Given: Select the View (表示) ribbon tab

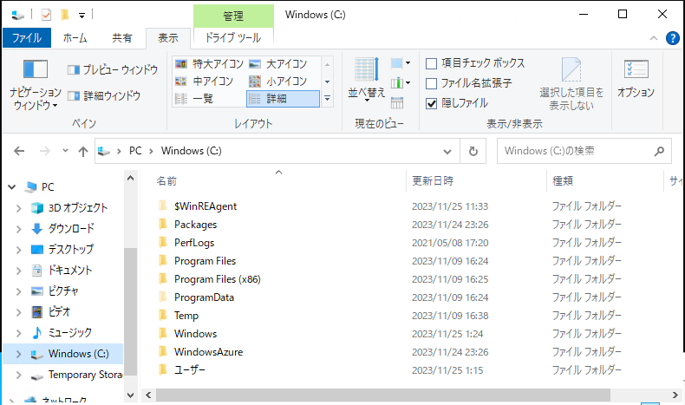Looking at the screenshot, I should point(168,38).
